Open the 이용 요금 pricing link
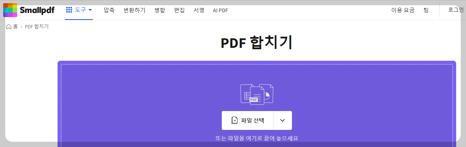466x147 pixels. pos(403,10)
